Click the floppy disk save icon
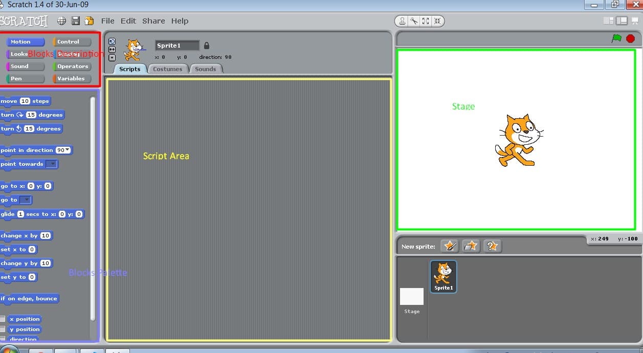The width and height of the screenshot is (643, 353). [76, 21]
